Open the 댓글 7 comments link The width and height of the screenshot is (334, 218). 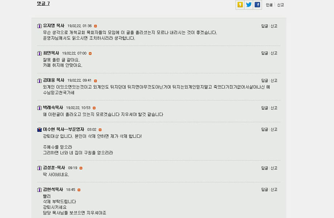[43, 4]
